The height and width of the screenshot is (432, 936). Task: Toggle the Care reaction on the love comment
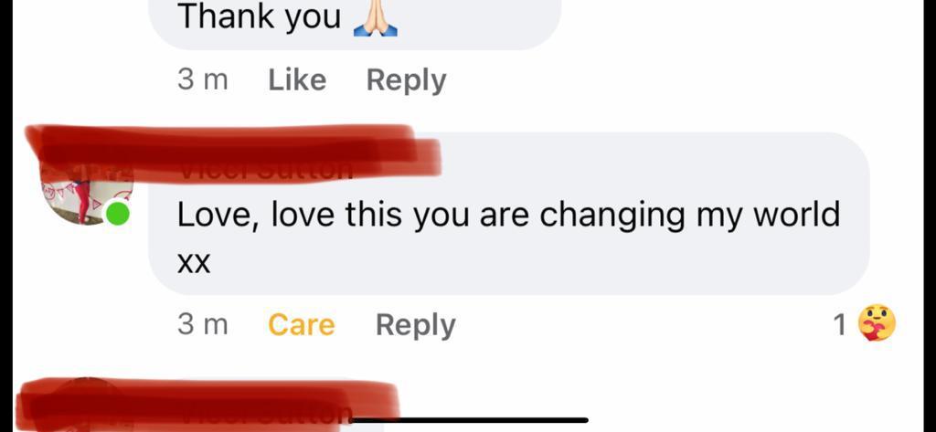(302, 324)
